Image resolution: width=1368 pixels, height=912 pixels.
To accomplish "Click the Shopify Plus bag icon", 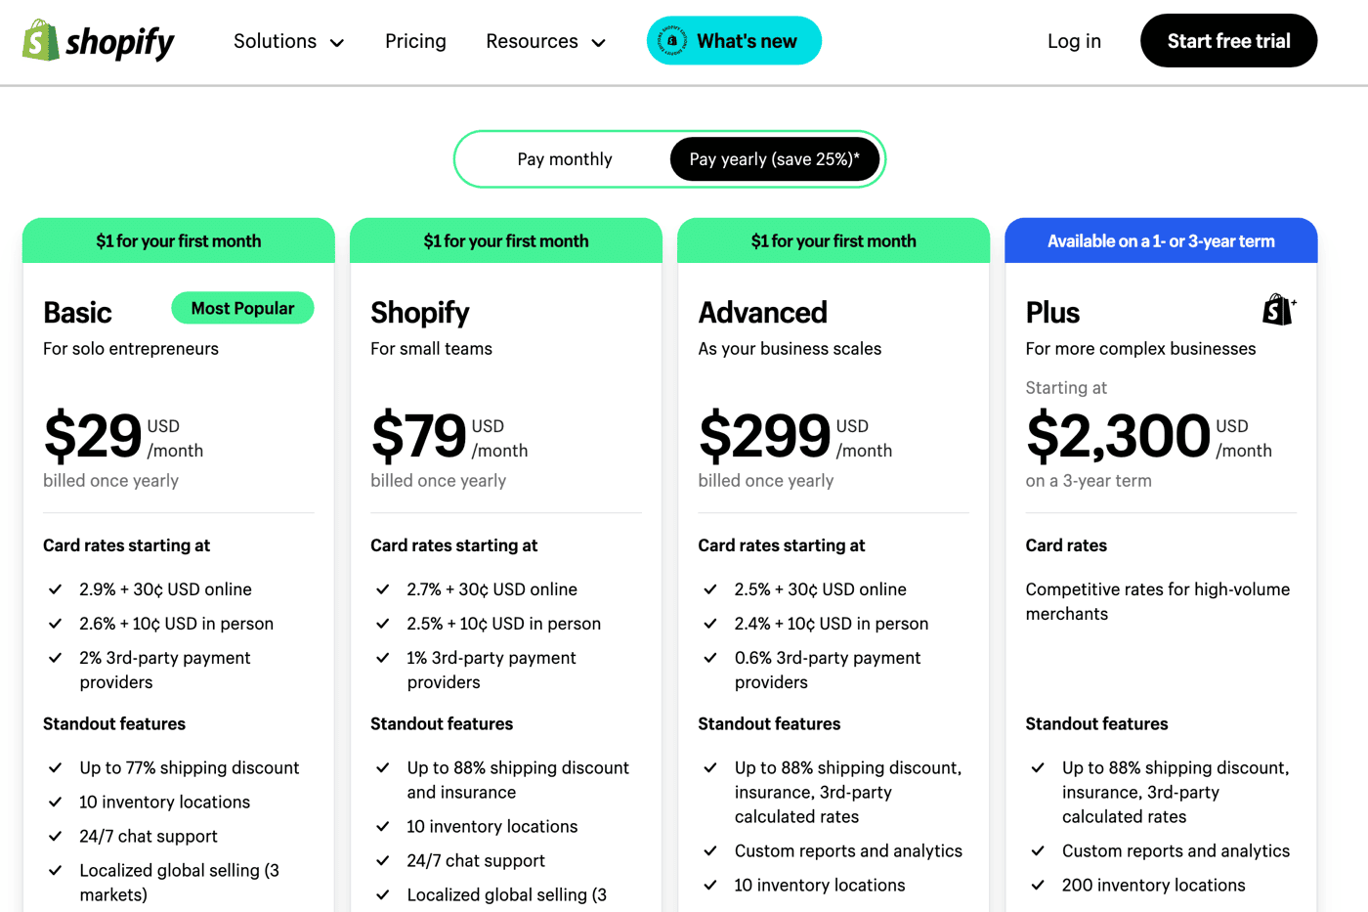I will point(1279,310).
